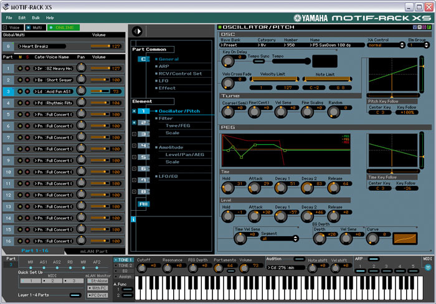The image size is (436, 304).
Task: Click the Center Key C 3 pitch field
Action: coord(380,113)
